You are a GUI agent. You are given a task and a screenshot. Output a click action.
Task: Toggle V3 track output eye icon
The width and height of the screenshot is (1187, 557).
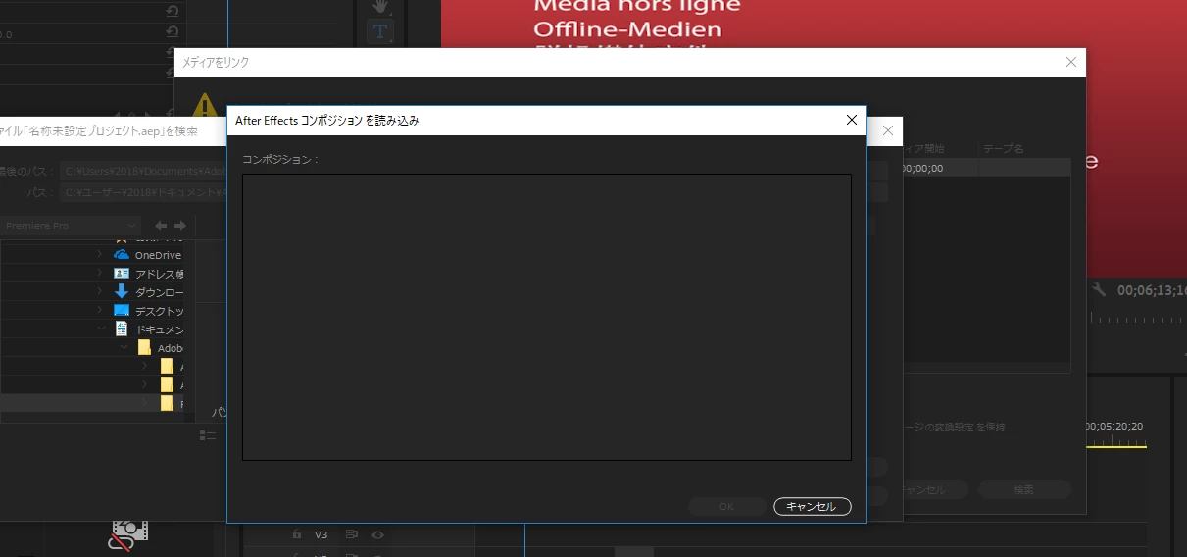click(377, 535)
